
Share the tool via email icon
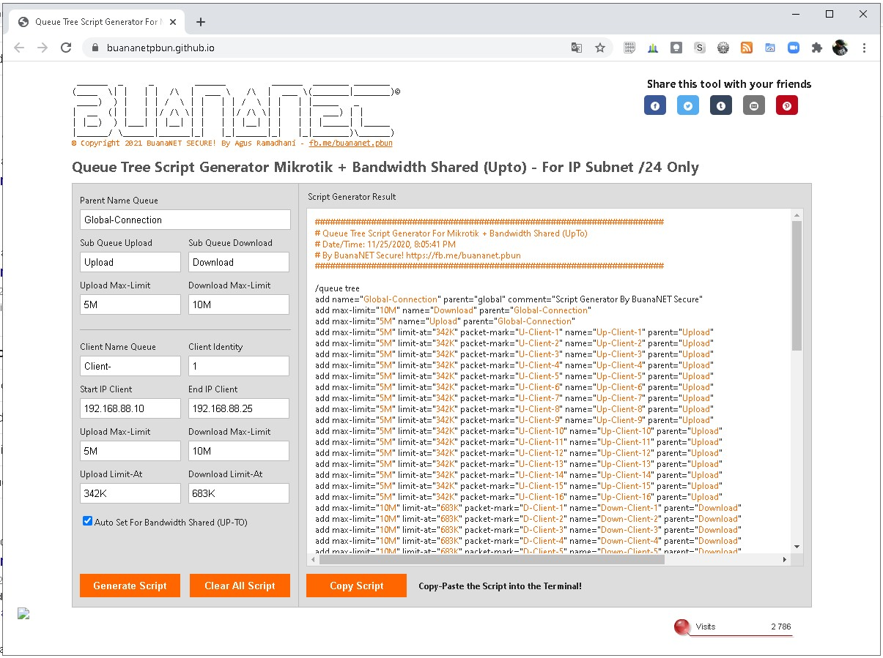(x=753, y=105)
